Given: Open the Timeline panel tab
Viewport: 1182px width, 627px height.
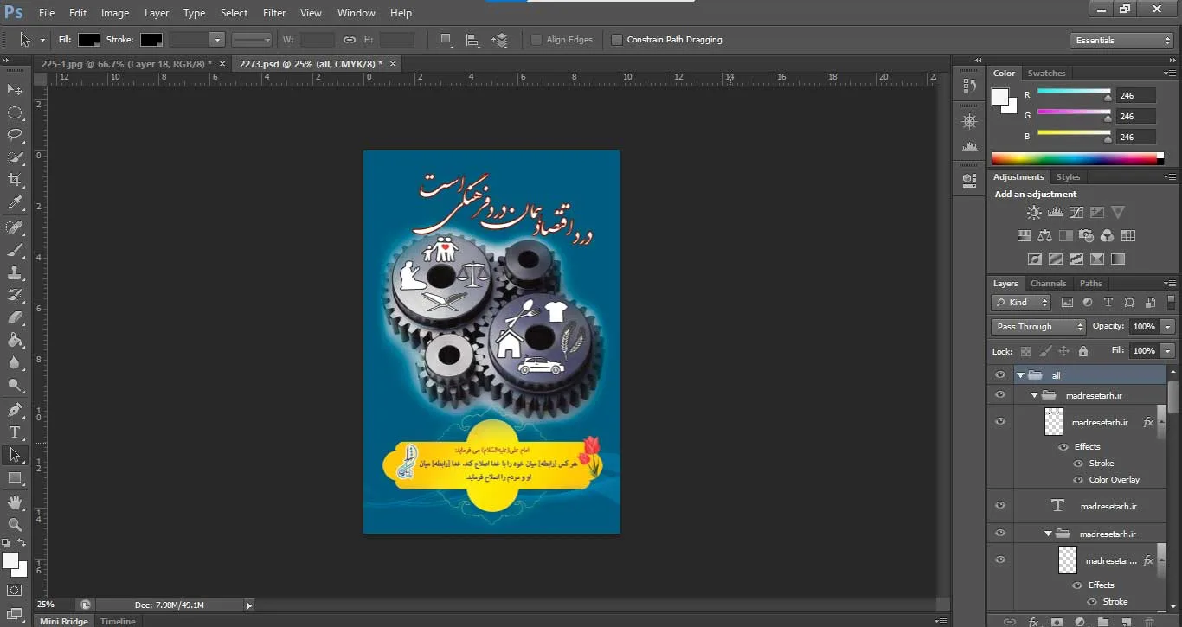Looking at the screenshot, I should pyautogui.click(x=118, y=622).
